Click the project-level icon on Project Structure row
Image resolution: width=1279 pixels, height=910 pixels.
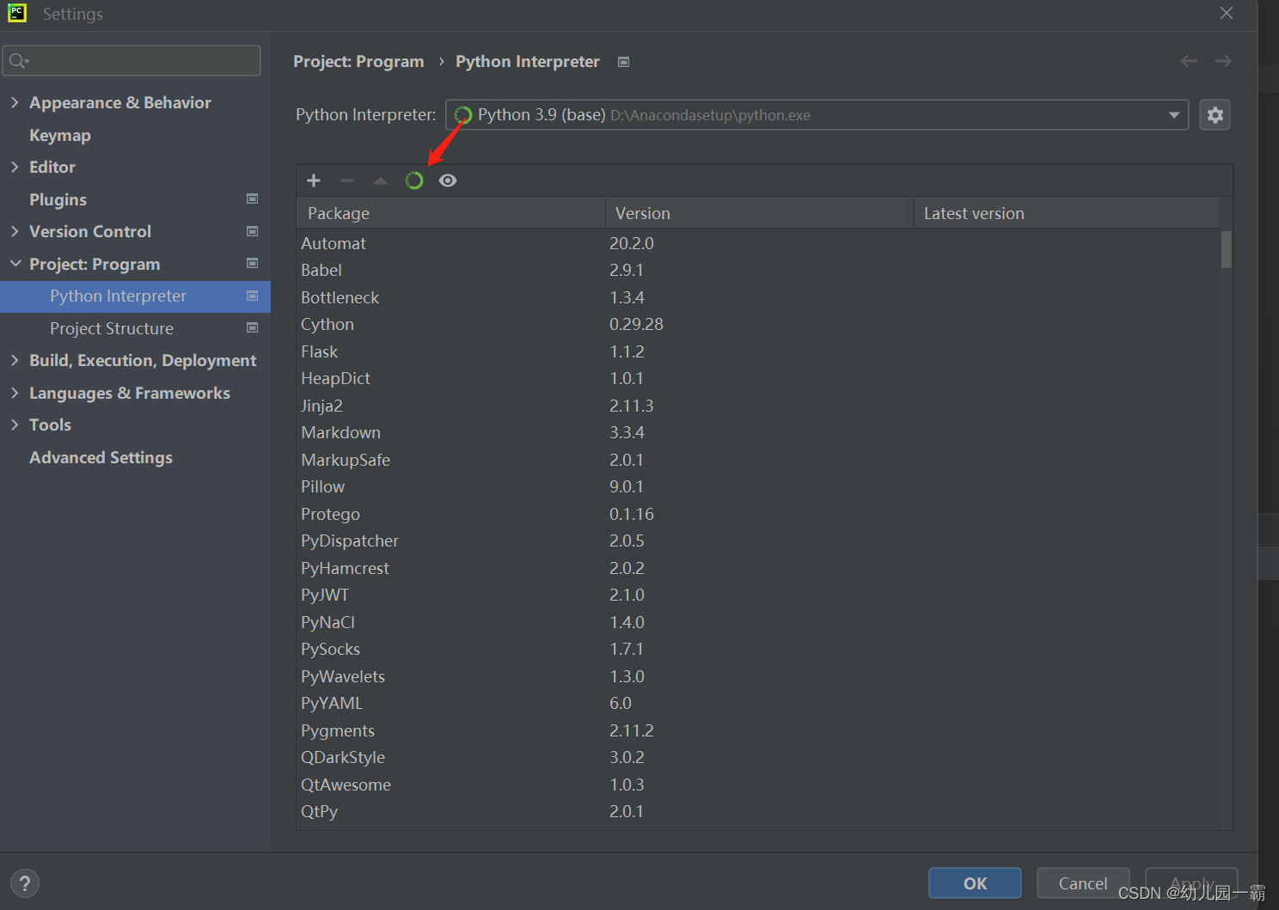click(x=253, y=327)
